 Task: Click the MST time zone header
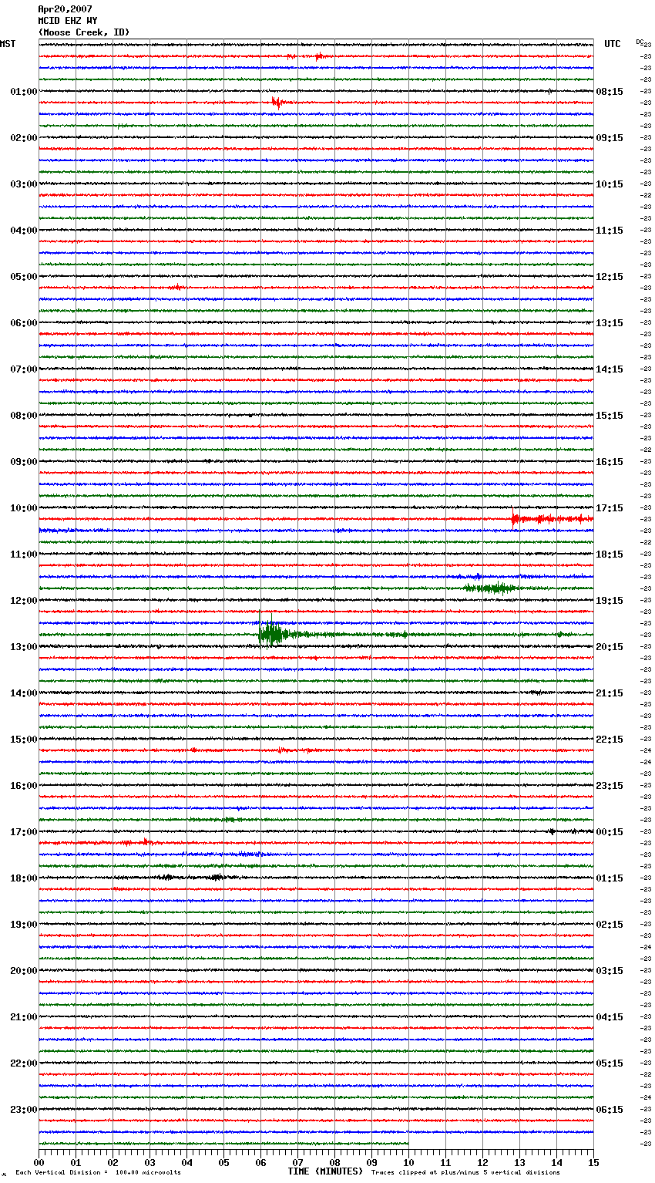click(x=8, y=44)
